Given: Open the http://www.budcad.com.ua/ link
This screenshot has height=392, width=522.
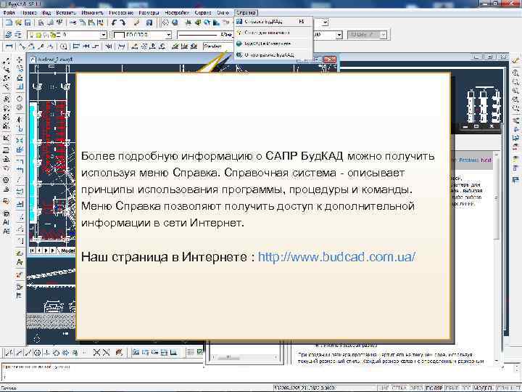Looking at the screenshot, I should 336,257.
